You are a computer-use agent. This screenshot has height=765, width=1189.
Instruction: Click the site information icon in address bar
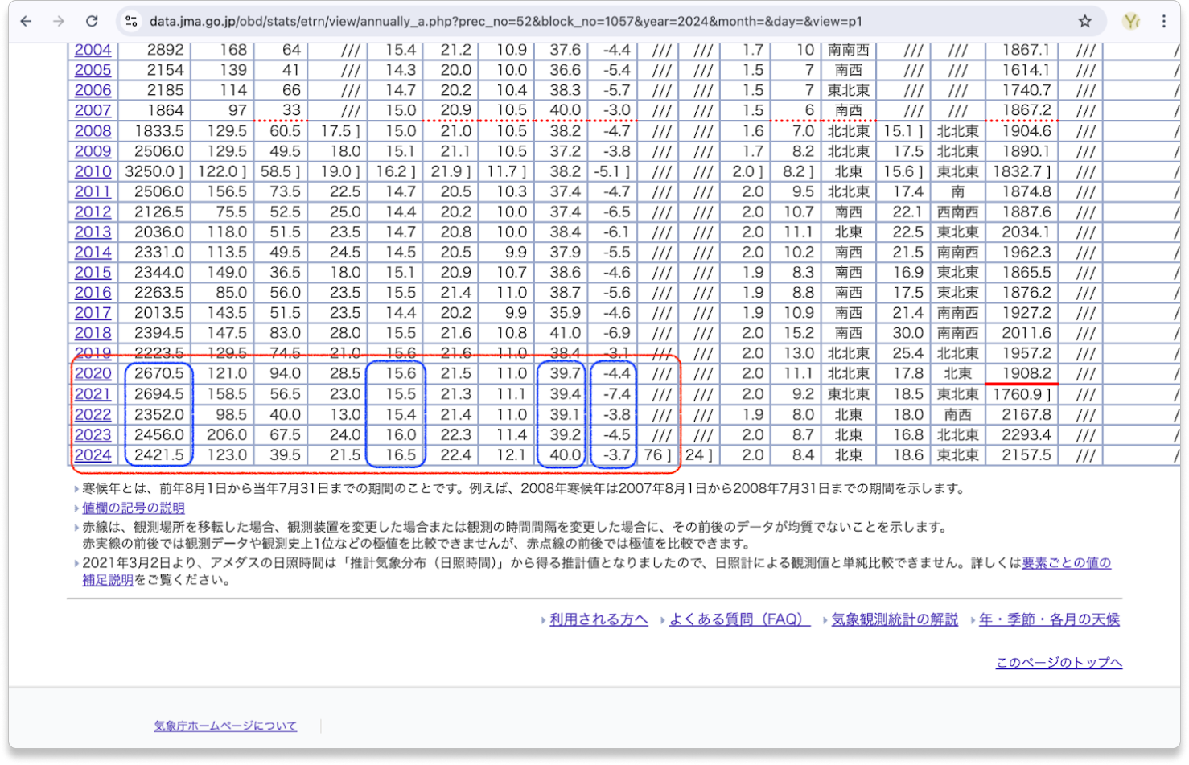(132, 22)
